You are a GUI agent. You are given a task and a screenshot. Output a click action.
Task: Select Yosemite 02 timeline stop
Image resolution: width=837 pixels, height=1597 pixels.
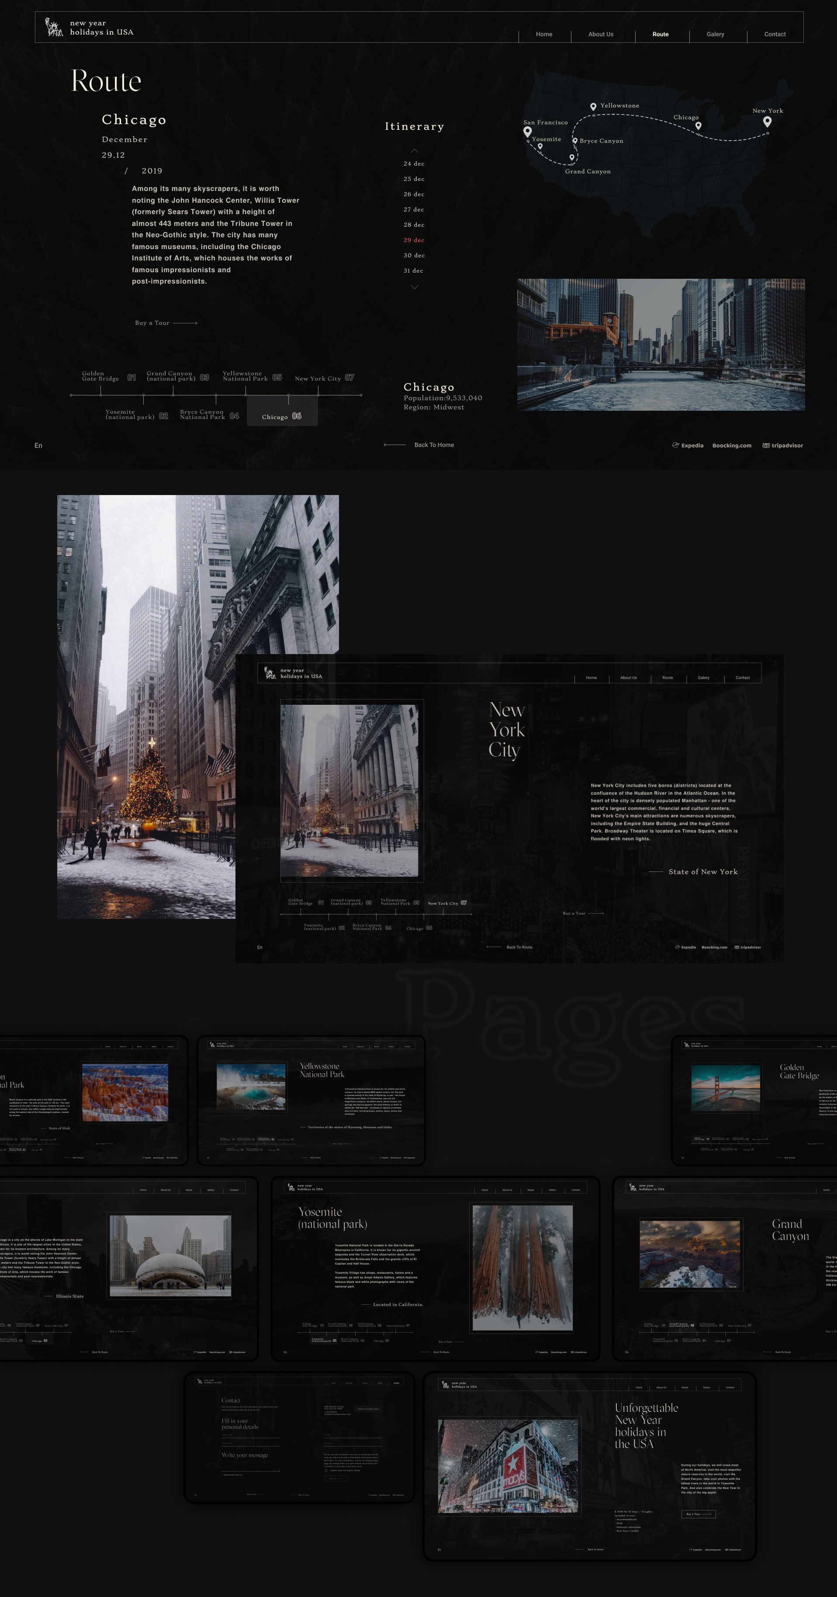[136, 415]
